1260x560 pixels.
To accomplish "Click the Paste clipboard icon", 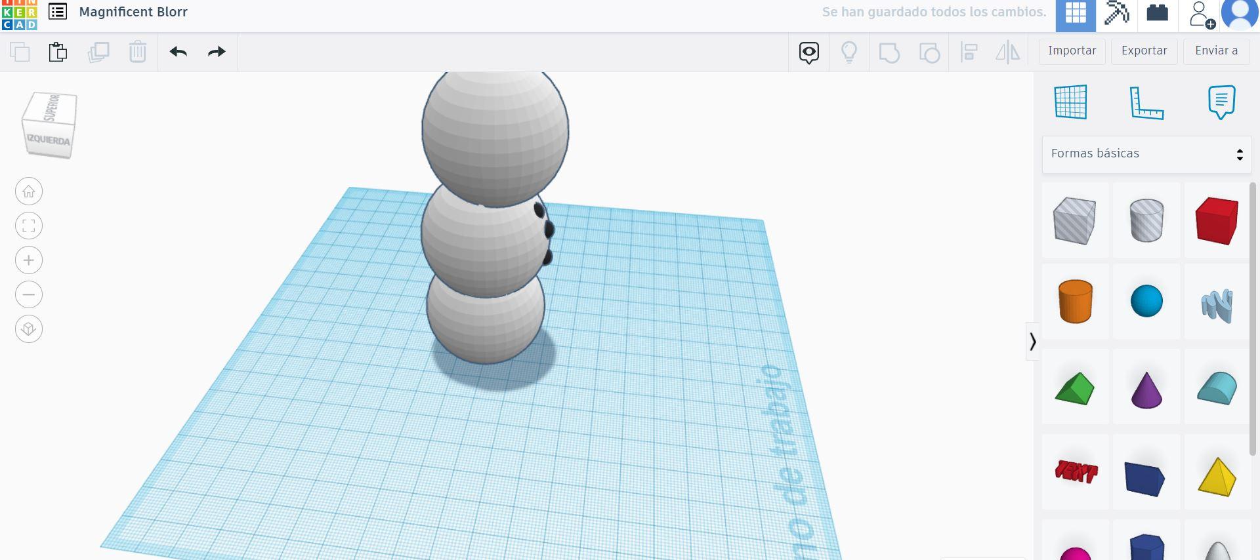I will point(58,52).
